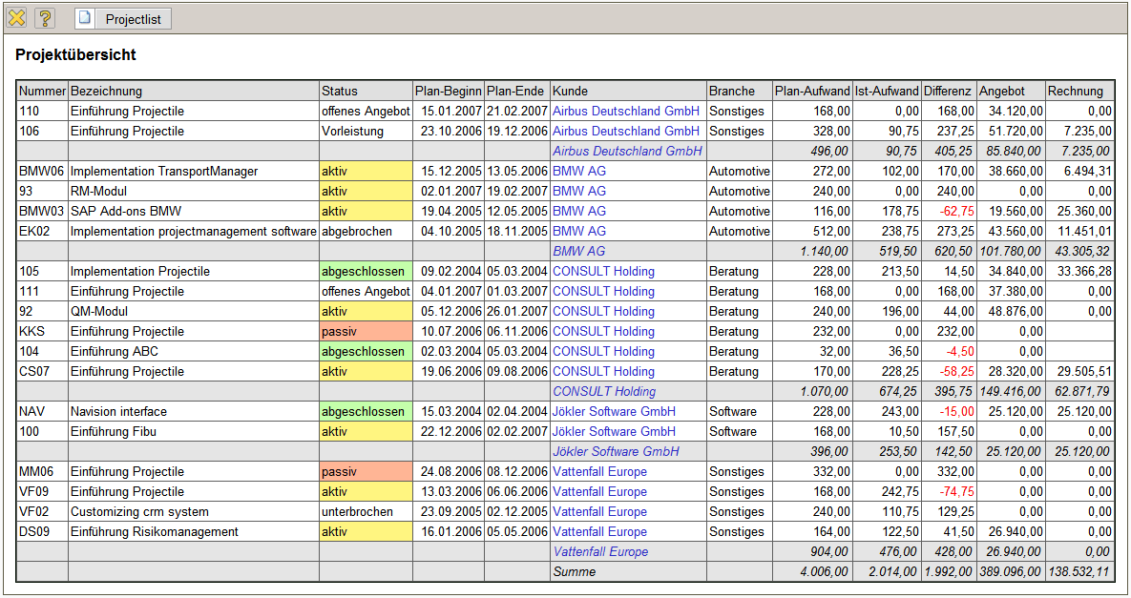Image resolution: width=1131 pixels, height=598 pixels.
Task: Click the Plan-Beginn column header
Action: pos(449,92)
